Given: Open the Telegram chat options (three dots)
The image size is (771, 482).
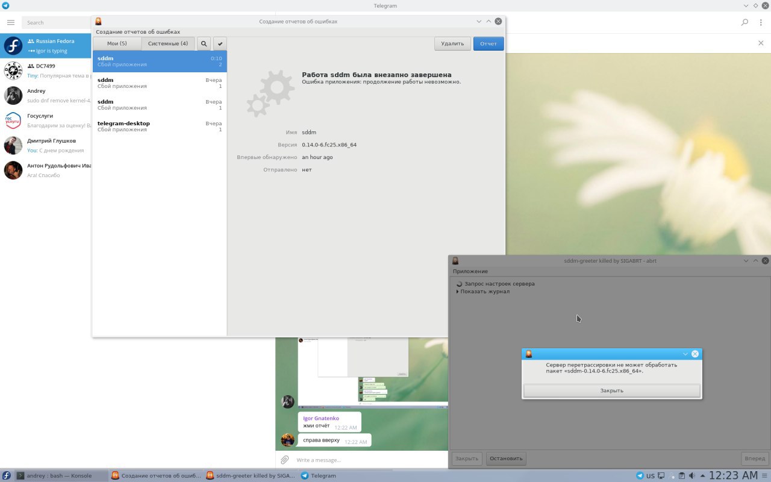Looking at the screenshot, I should coord(761,22).
